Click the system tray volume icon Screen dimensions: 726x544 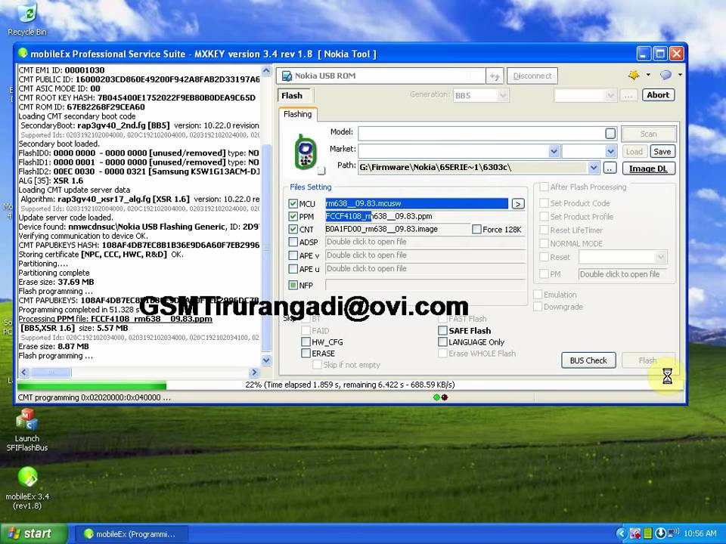pyautogui.click(x=673, y=533)
